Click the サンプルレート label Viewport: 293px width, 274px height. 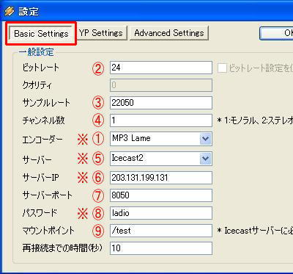click(x=46, y=103)
